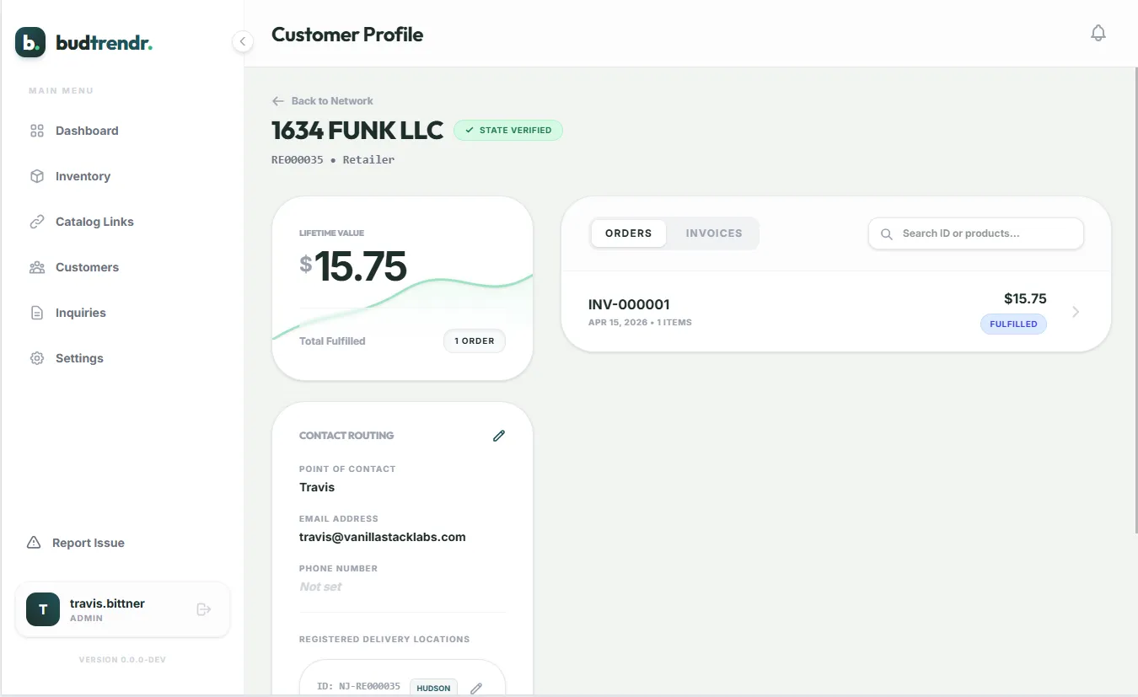
Task: Focus the Search ID or products field
Action: 976,233
